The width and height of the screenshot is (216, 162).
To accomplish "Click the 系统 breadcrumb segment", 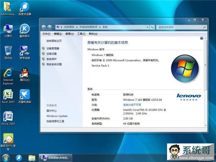I will [105, 27].
